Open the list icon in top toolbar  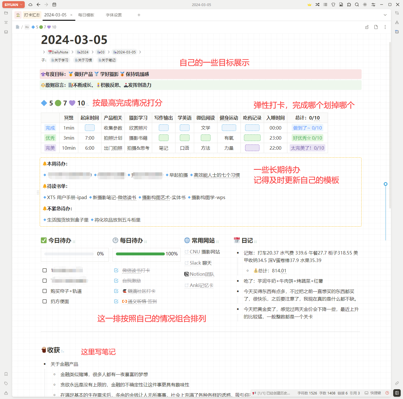click(x=325, y=5)
